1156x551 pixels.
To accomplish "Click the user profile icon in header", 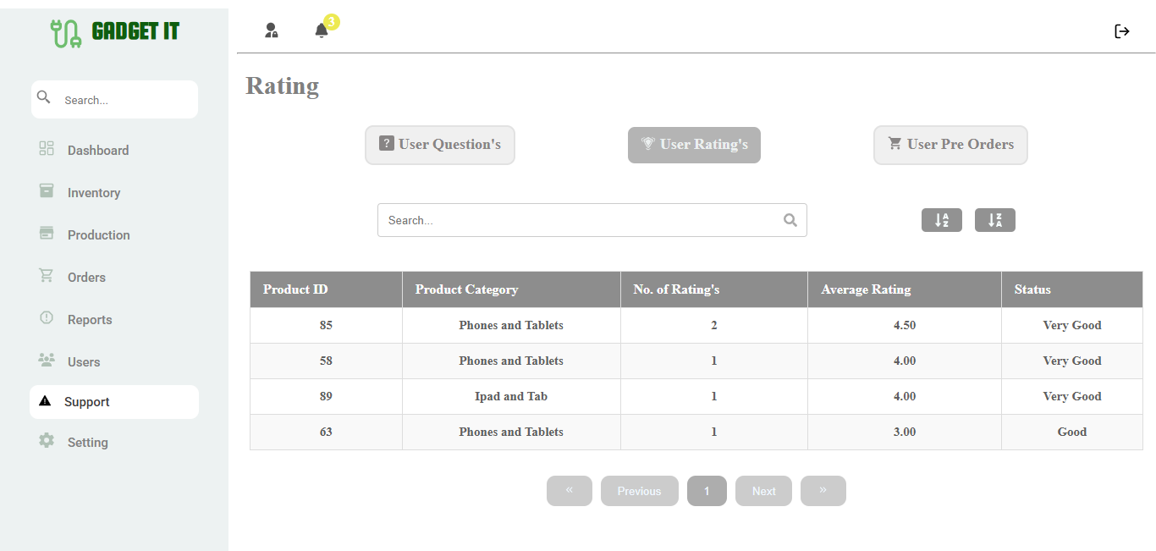I will click(x=271, y=30).
